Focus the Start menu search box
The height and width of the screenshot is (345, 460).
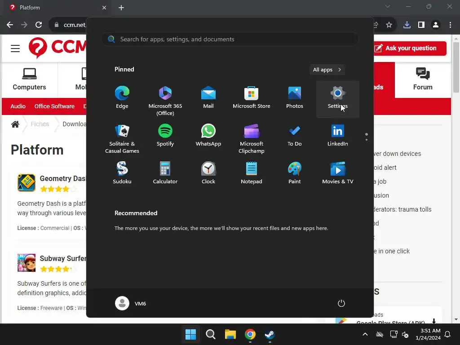(230, 40)
